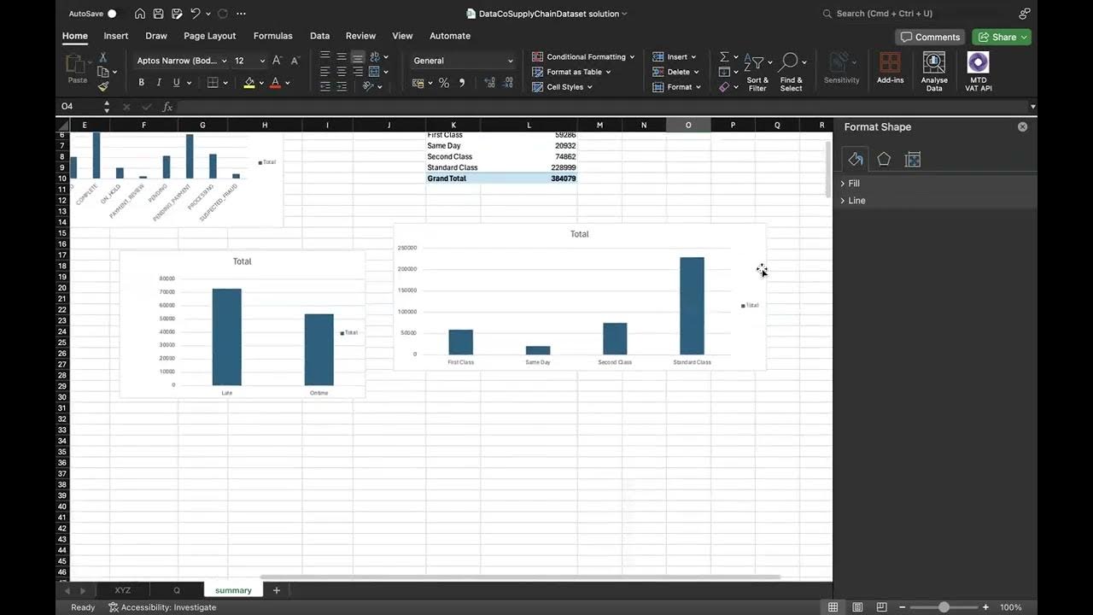The height and width of the screenshot is (615, 1093).
Task: Click the zoom slider handle in status bar
Action: point(944,607)
